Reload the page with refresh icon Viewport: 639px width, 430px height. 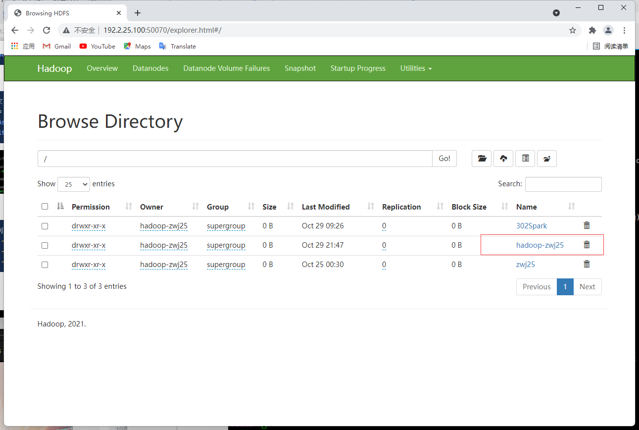pyautogui.click(x=47, y=30)
